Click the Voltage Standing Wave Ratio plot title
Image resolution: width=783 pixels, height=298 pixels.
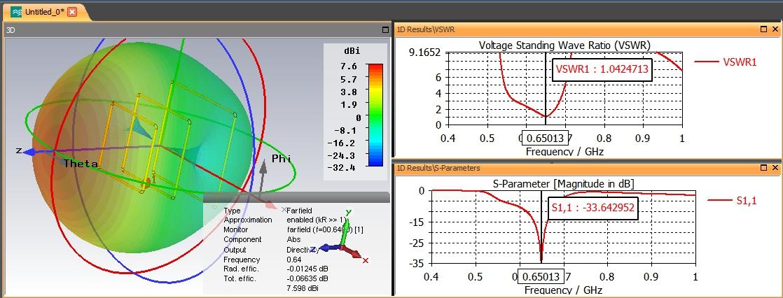pos(564,45)
